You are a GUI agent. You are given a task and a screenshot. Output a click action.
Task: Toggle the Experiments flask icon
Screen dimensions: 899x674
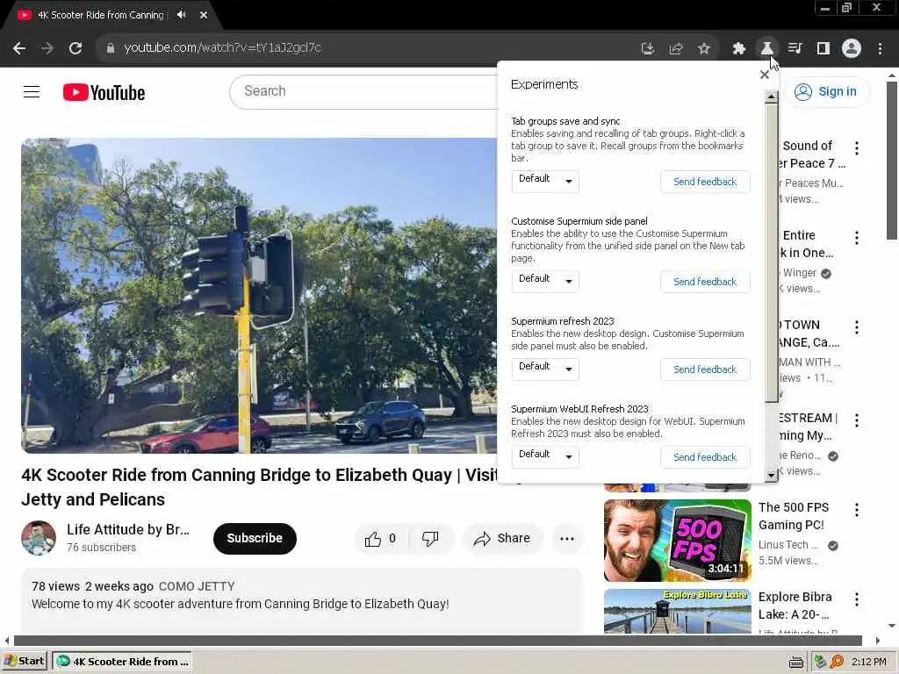pos(766,49)
